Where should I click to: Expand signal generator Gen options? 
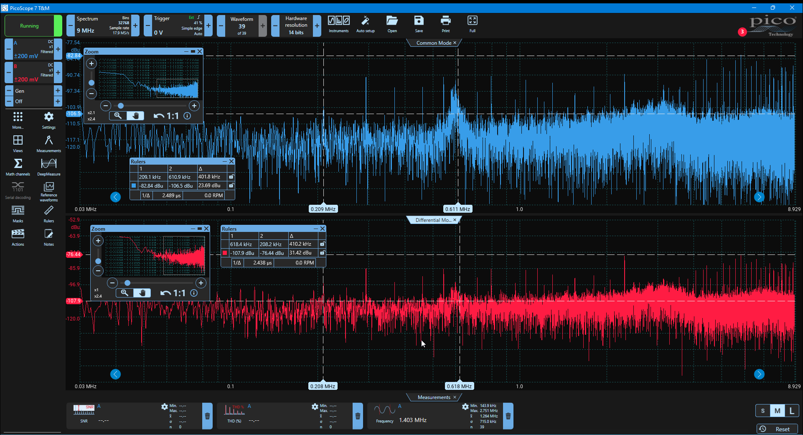point(58,91)
